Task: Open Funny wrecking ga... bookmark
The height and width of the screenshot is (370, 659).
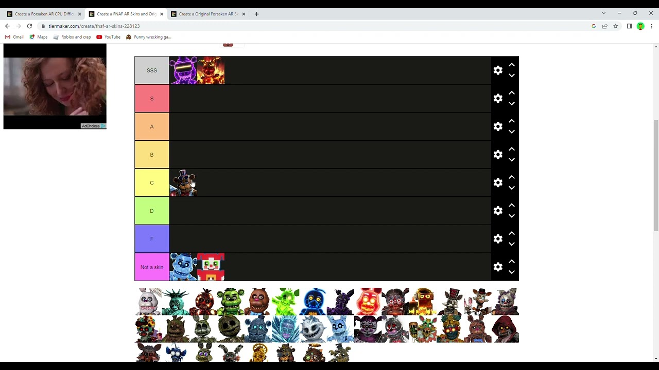Action: (x=149, y=37)
